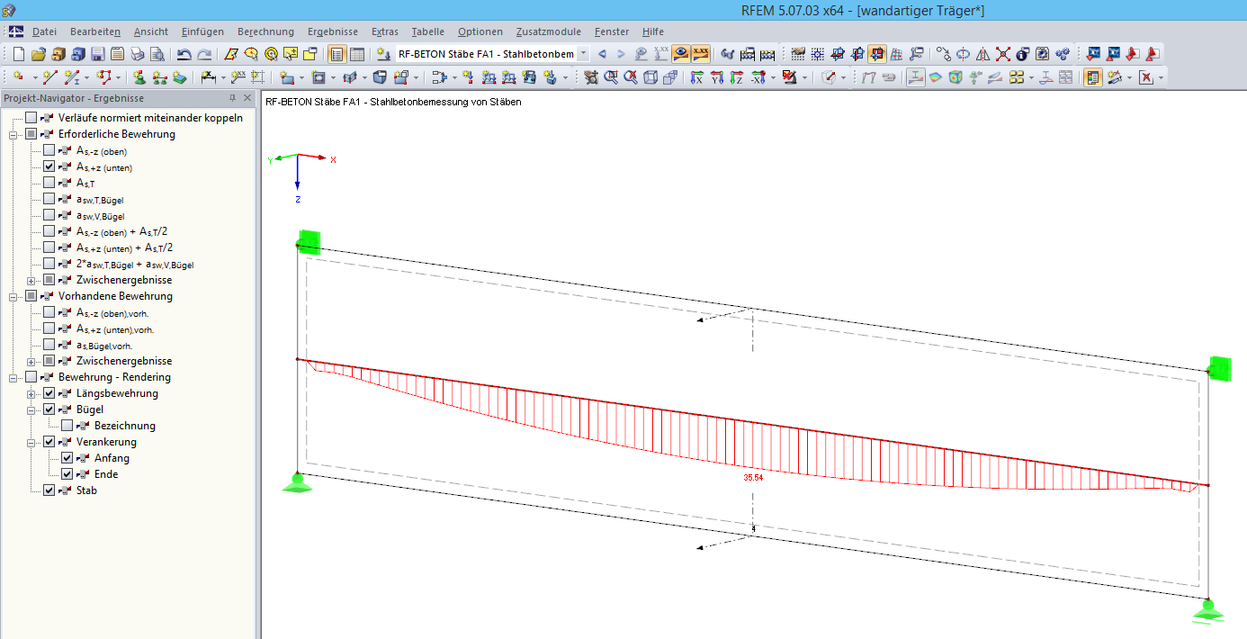This screenshot has height=639, width=1247.
Task: Select the 35.54 result value label
Action: tap(753, 478)
